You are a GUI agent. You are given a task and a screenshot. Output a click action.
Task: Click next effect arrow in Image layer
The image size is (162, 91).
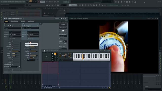9,26
